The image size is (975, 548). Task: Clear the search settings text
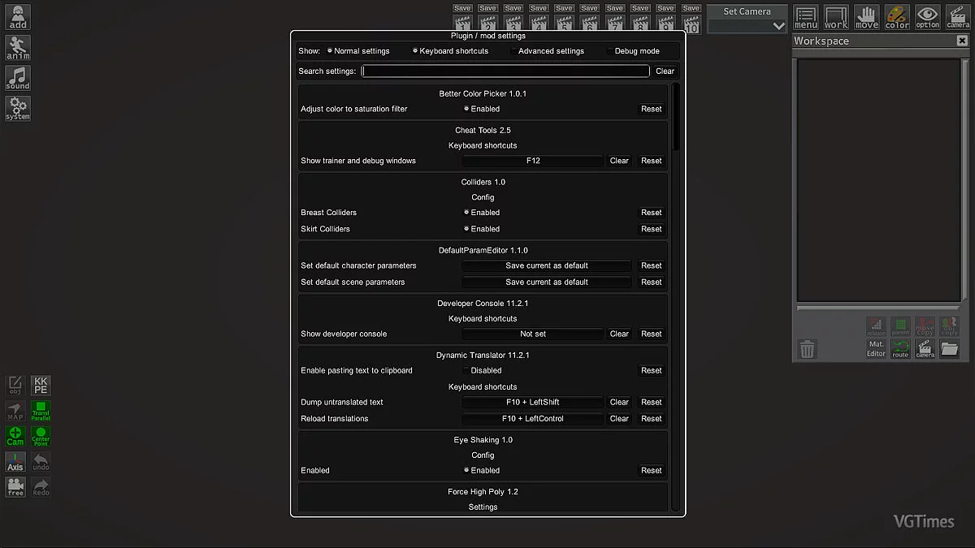(665, 71)
